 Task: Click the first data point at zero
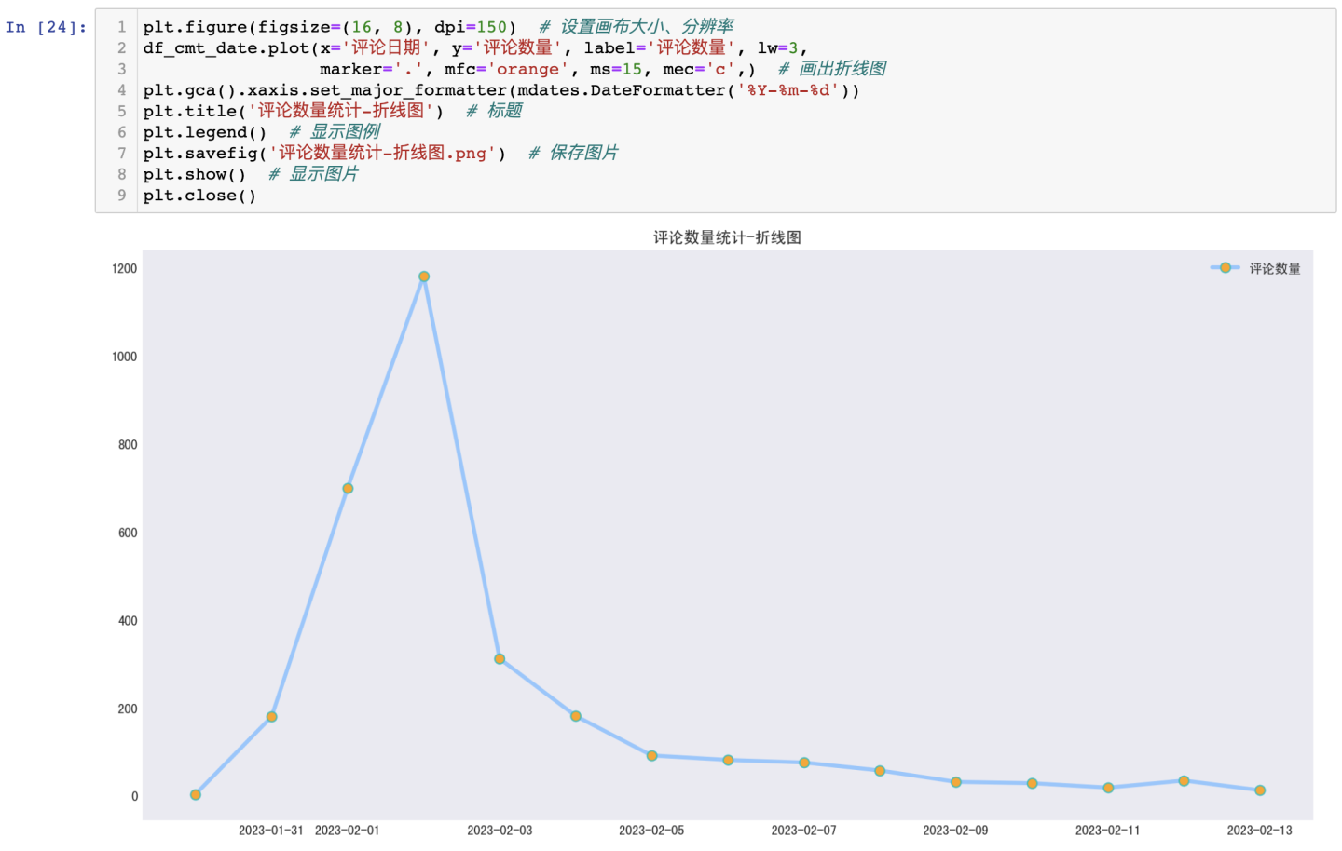(196, 795)
